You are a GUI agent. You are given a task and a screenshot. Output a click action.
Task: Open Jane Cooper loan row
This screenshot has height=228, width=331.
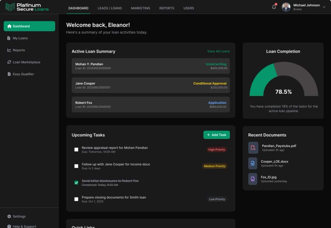tap(151, 85)
